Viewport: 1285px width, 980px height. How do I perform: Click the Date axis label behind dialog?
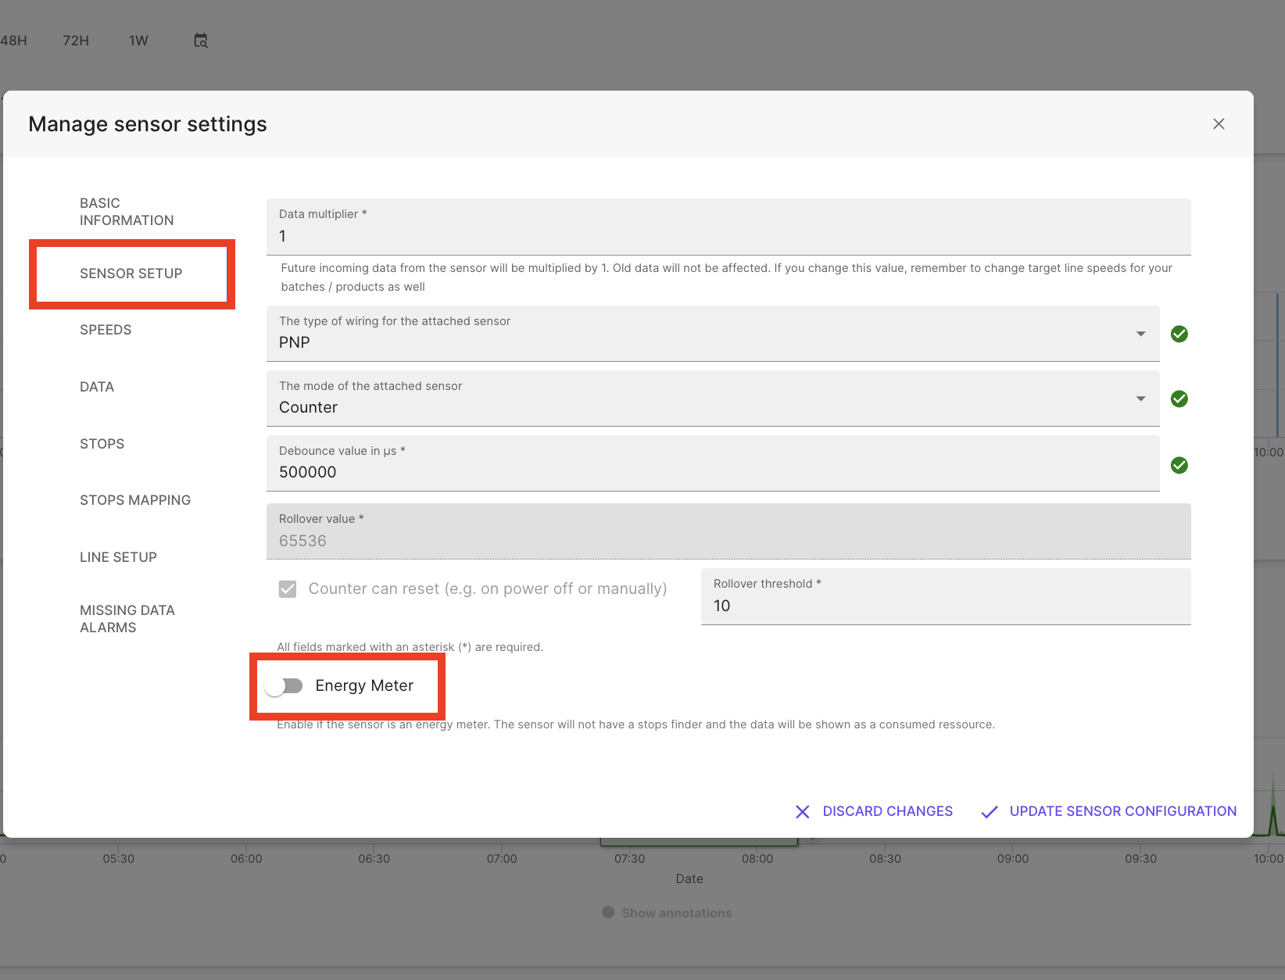689,879
